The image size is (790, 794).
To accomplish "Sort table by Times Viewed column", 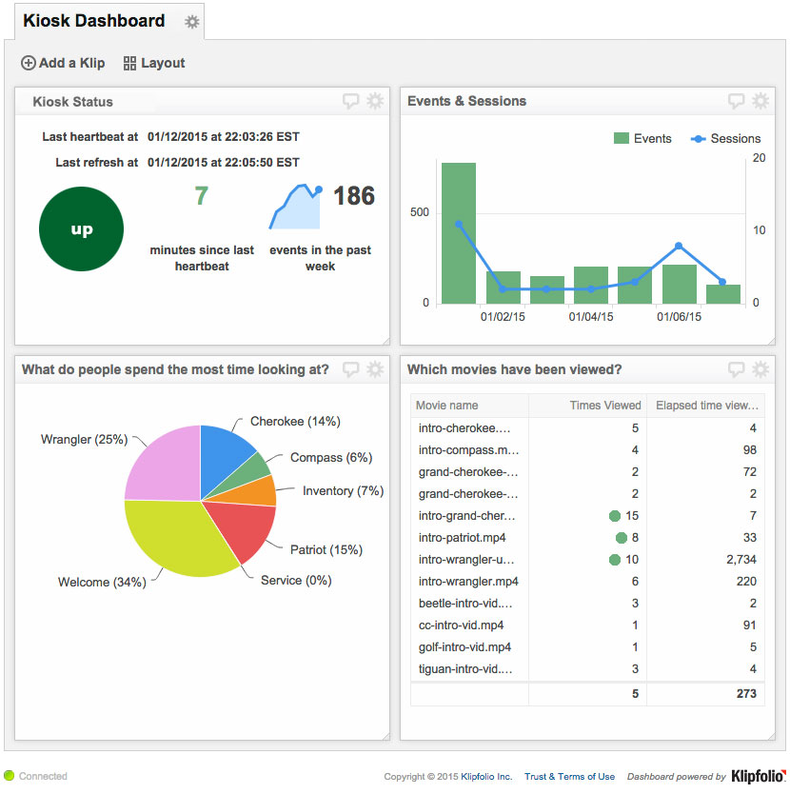I will 587,406.
